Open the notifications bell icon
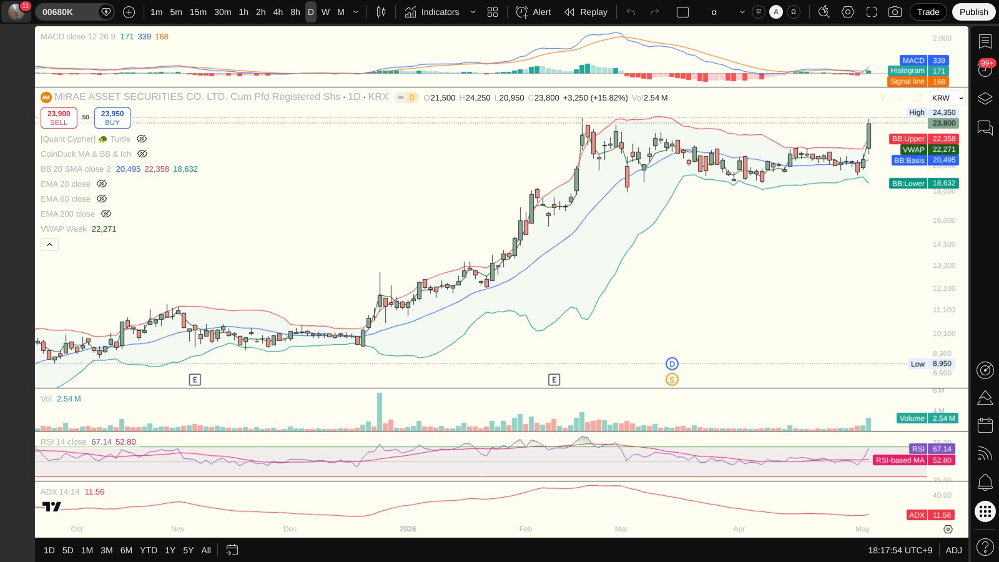This screenshot has height=562, width=999. (985, 482)
